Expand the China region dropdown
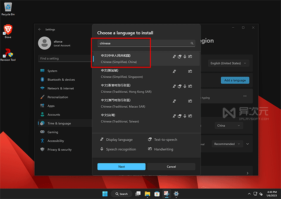The image size is (281, 199). 229,125
